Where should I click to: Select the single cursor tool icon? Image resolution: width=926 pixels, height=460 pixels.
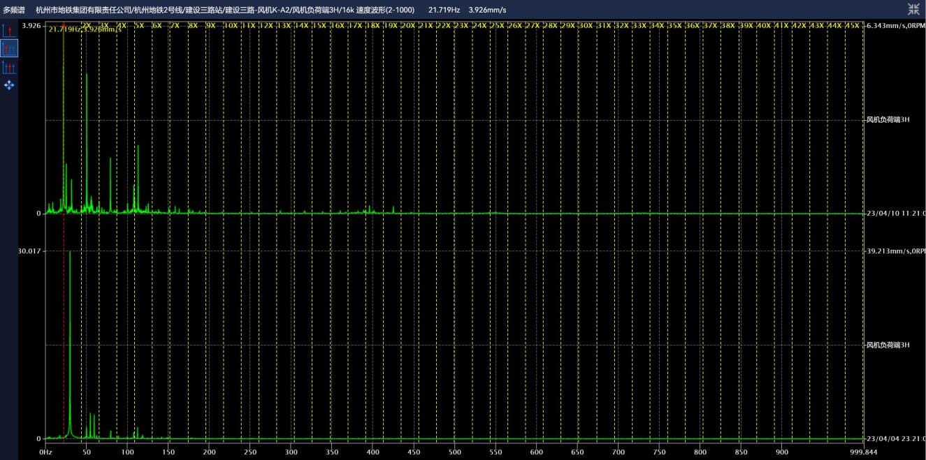[x=9, y=30]
